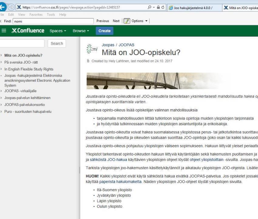This screenshot has height=219, width=258.
Task: Expand the JOOPAS -virkailijalle tree node
Action: click(1, 91)
